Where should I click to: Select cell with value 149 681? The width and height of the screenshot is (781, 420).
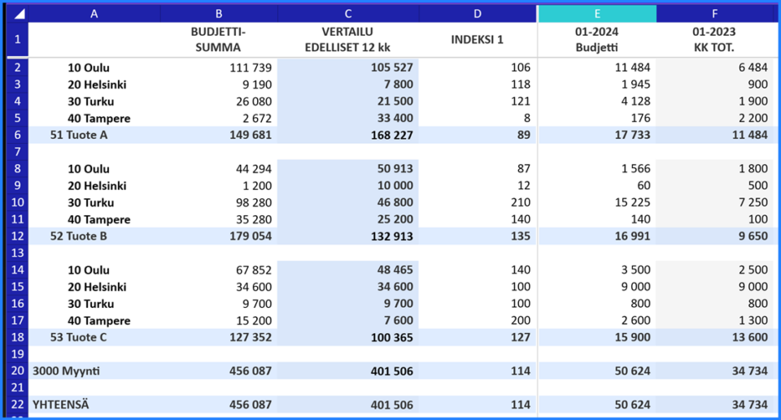point(219,135)
